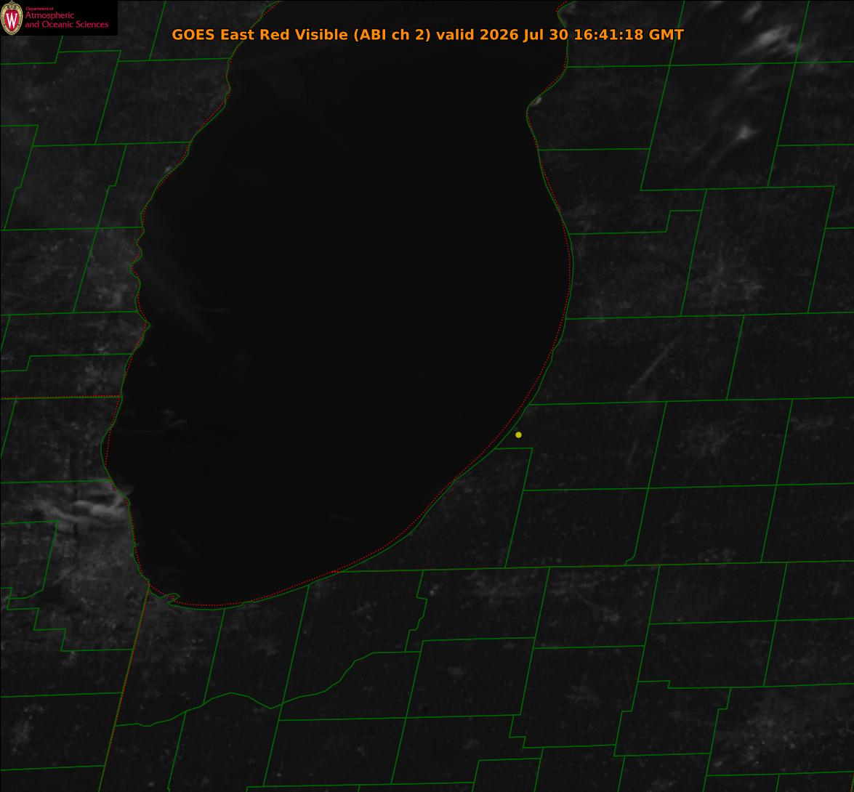Click red dotted state line west of lake

(x=60, y=397)
